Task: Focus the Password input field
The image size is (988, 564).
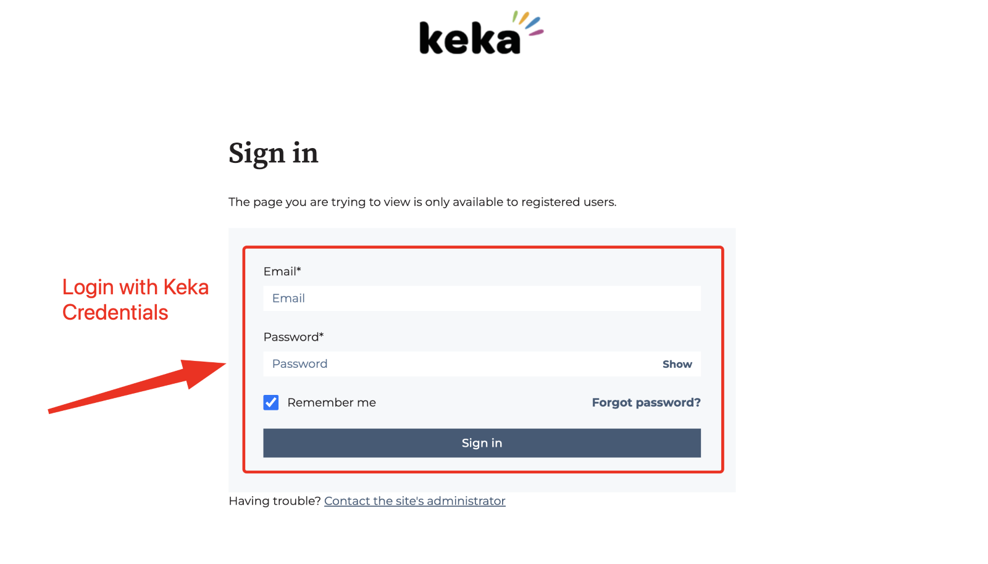Action: click(457, 364)
